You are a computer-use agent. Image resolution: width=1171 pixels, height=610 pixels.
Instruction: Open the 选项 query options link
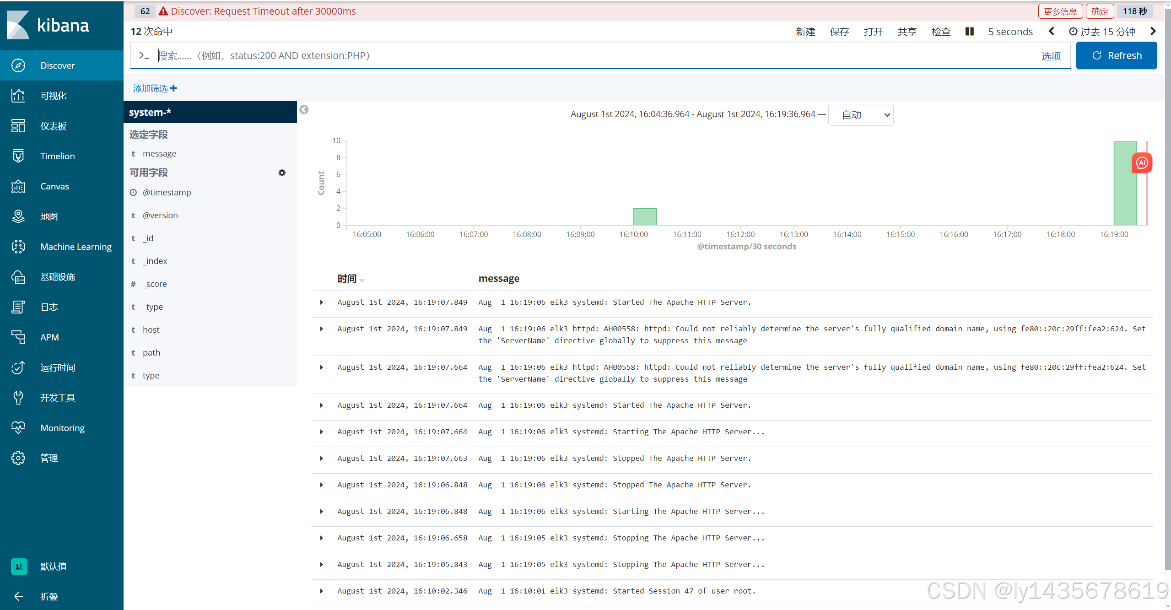(x=1051, y=56)
